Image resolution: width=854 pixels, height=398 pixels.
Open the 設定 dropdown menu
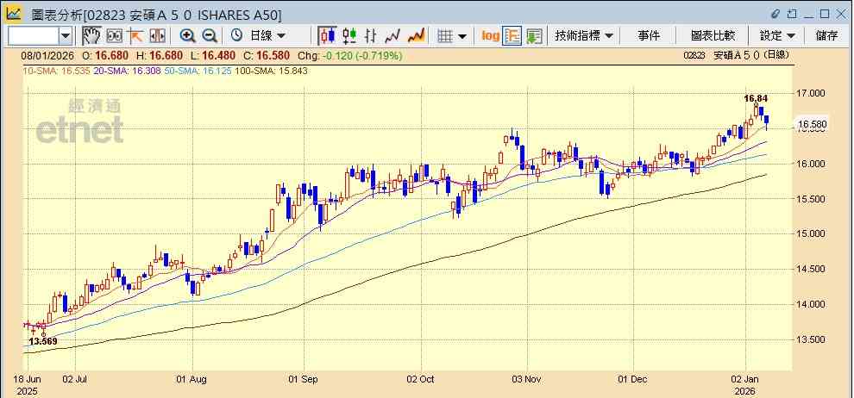(777, 36)
